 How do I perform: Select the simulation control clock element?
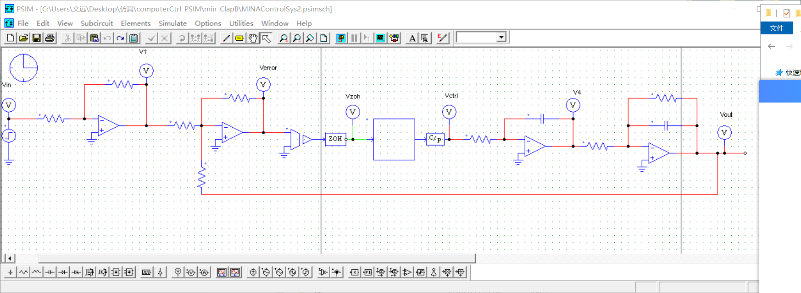coord(23,68)
